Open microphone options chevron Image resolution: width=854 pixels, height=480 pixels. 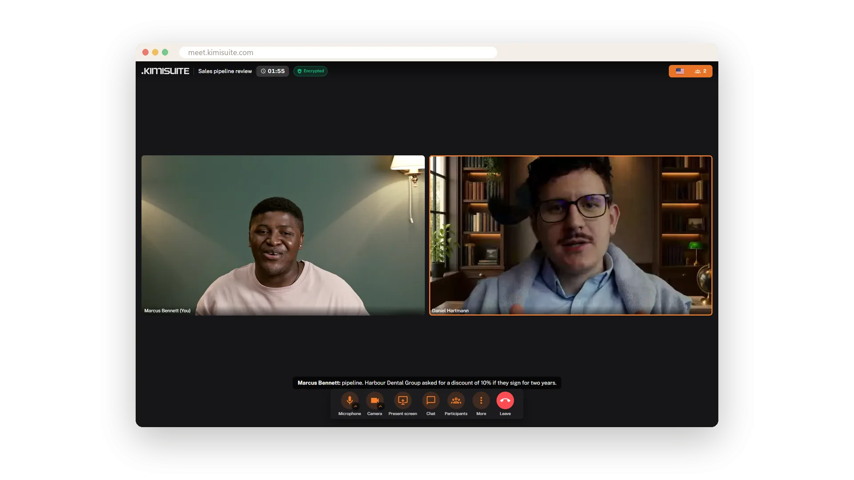click(x=355, y=406)
